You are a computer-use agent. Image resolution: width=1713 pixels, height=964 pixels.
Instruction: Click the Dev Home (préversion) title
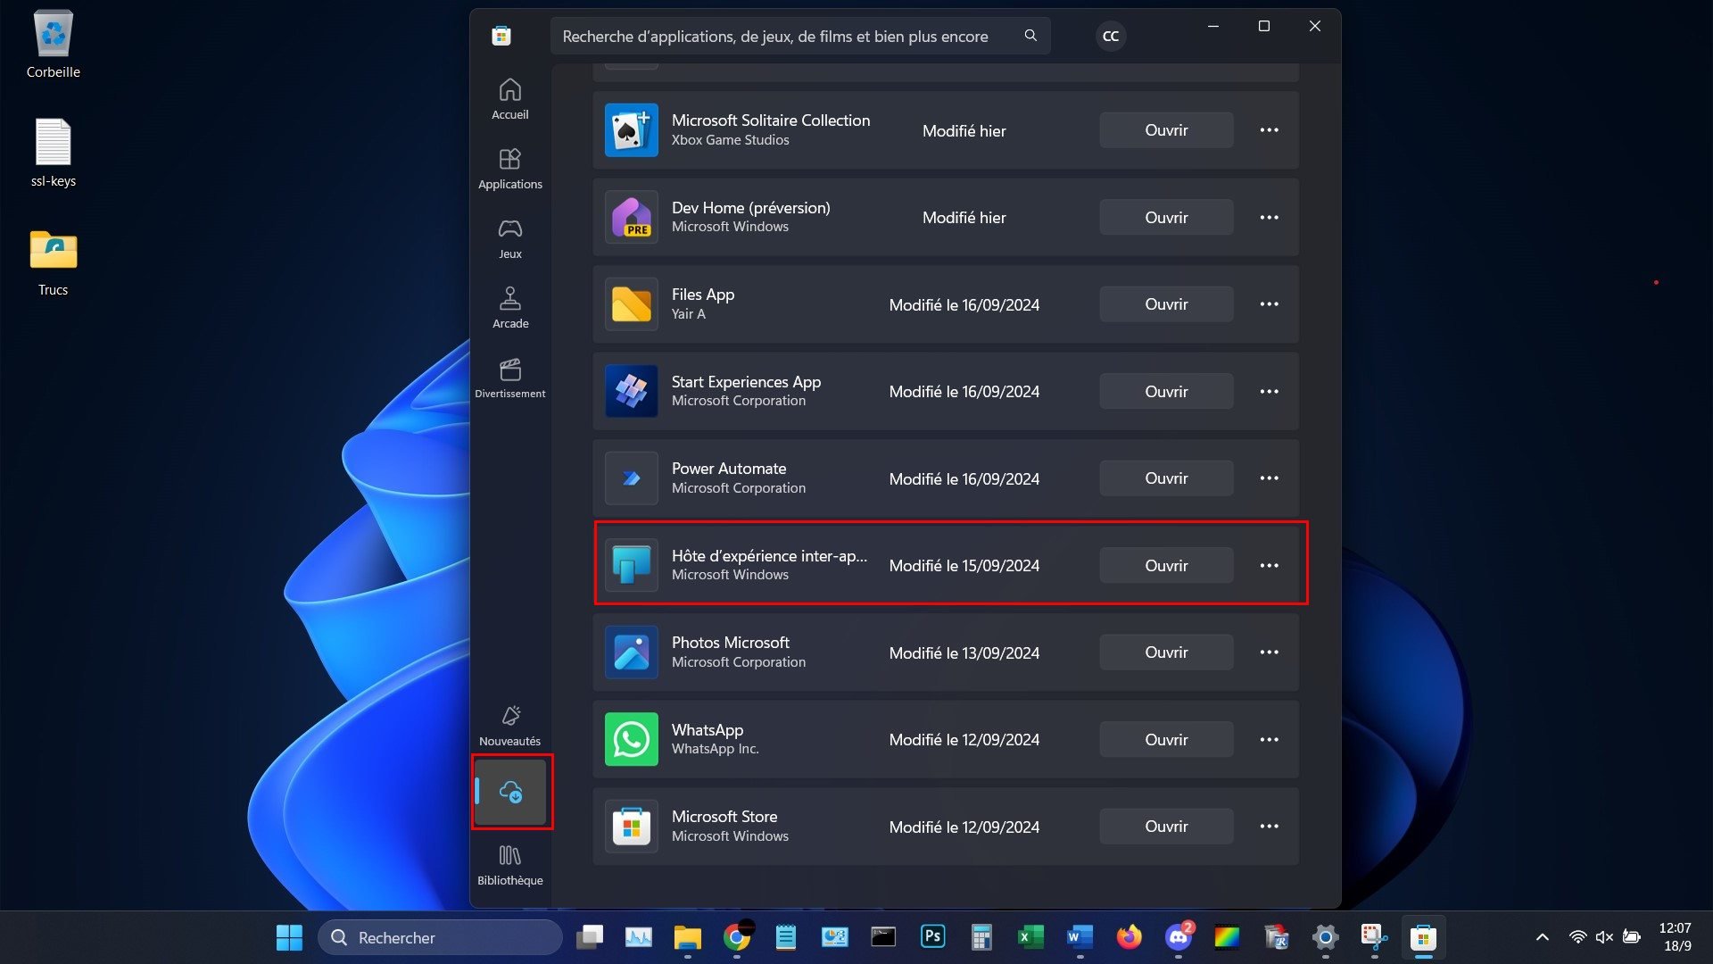click(750, 208)
